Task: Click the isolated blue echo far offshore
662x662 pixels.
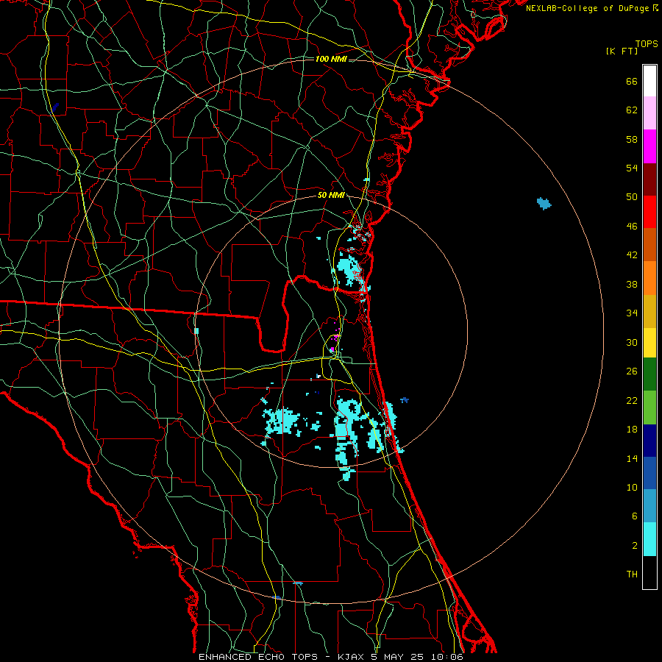Action: click(x=544, y=204)
